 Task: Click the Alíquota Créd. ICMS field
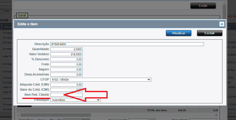(x=66, y=85)
